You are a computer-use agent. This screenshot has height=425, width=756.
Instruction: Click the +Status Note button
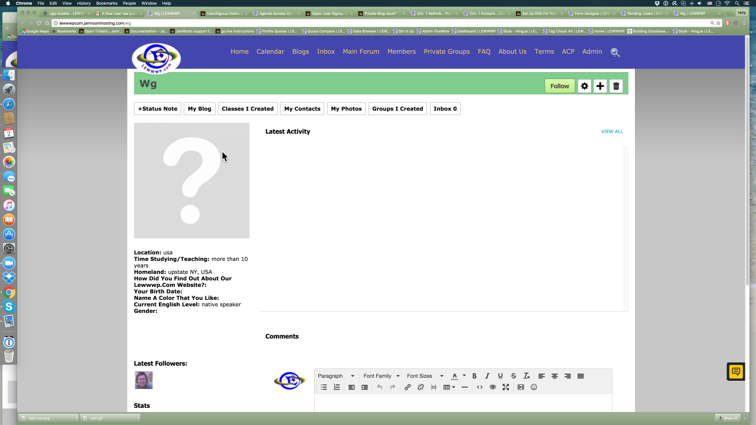pyautogui.click(x=158, y=109)
